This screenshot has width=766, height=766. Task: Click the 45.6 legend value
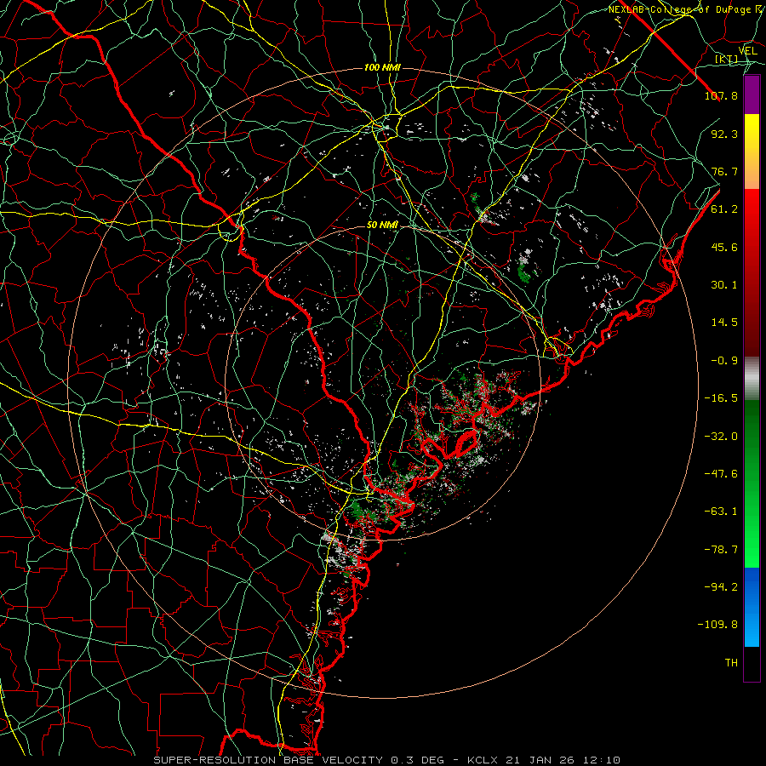(x=724, y=247)
